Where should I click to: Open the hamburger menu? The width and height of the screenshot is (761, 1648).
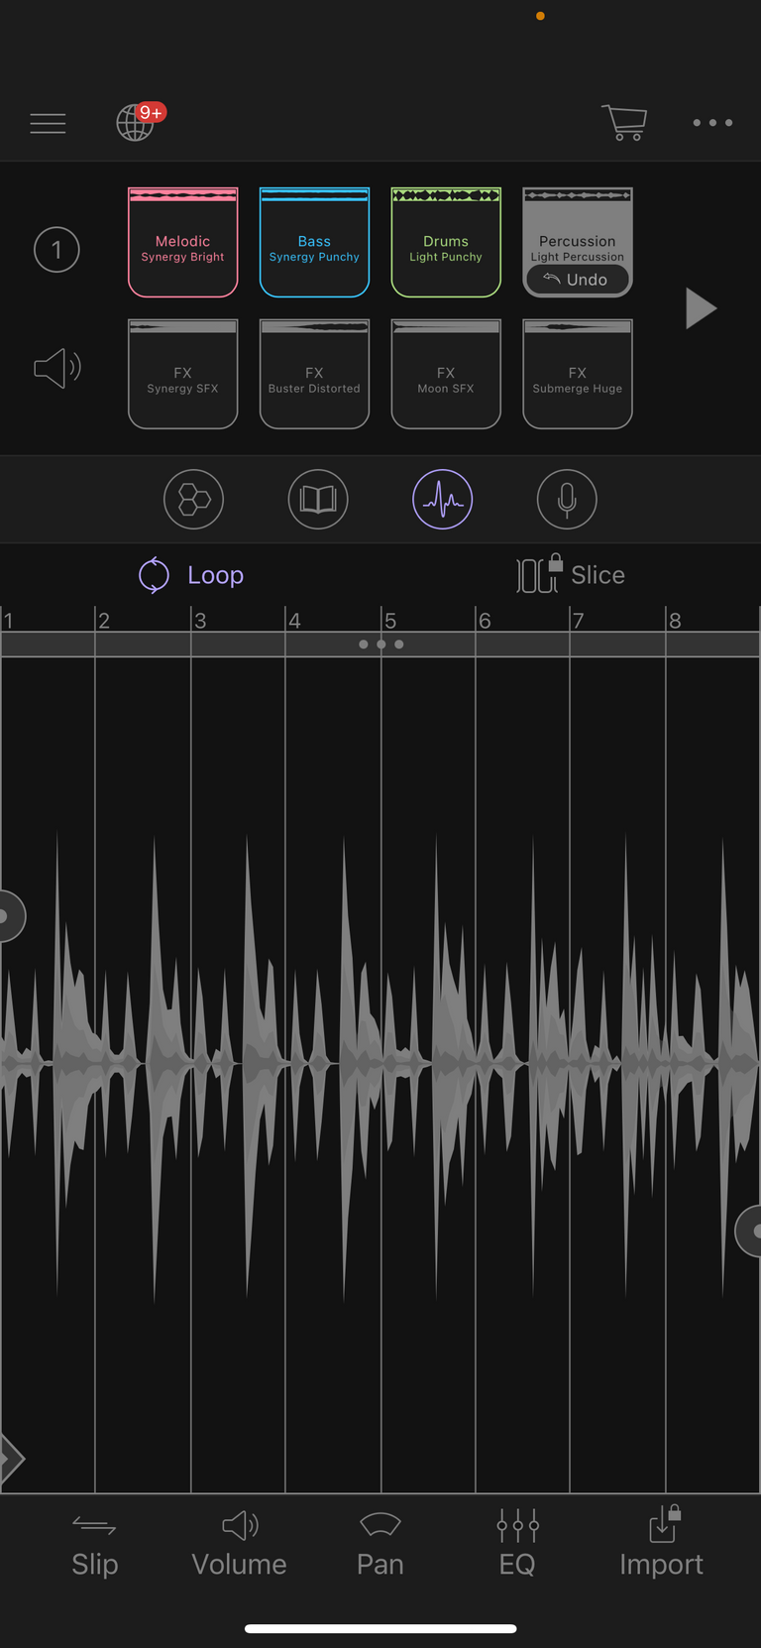point(48,123)
